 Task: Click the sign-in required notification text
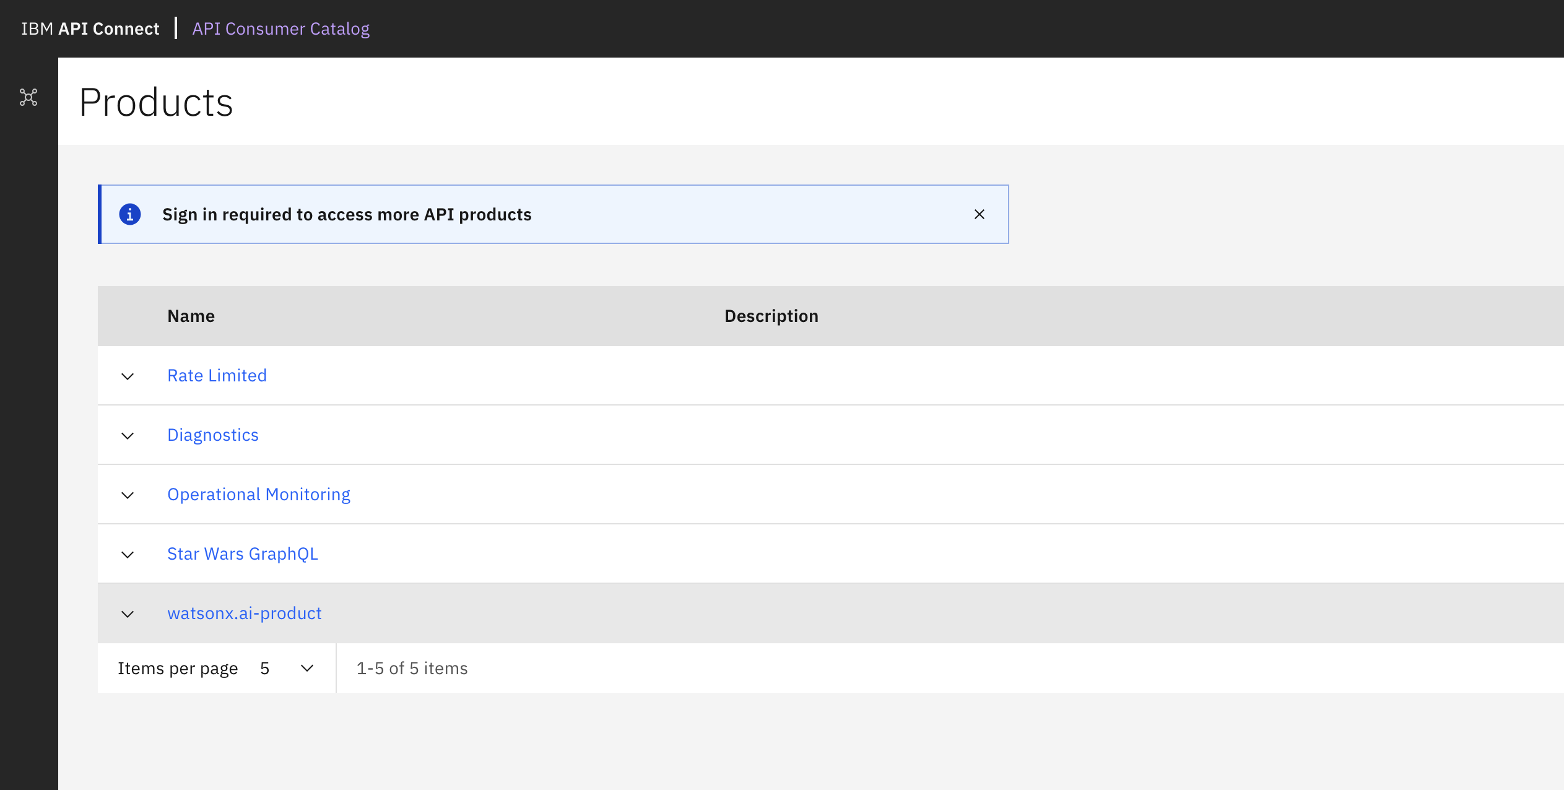(347, 214)
